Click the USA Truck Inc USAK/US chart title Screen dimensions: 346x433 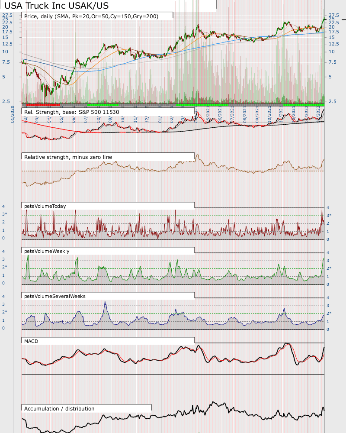tap(57, 6)
